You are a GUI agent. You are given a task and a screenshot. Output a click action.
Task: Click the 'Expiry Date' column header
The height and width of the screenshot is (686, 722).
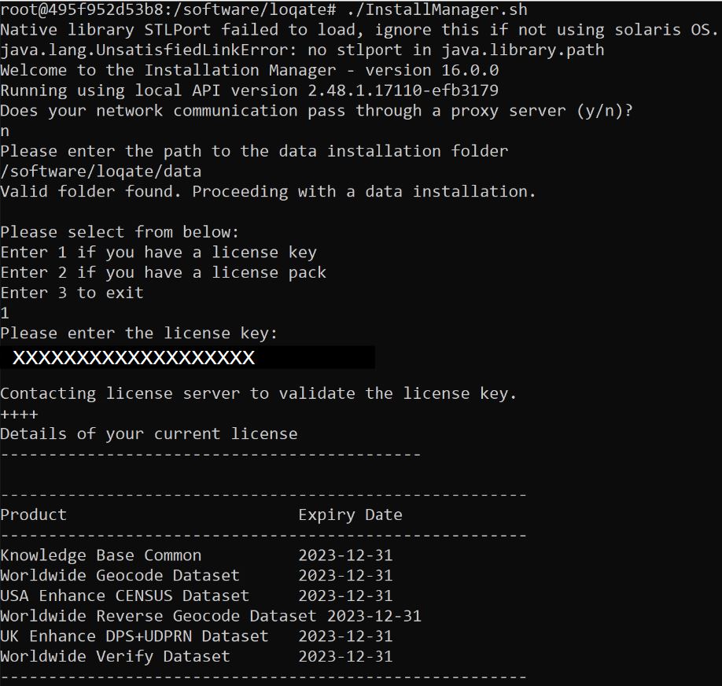tap(350, 515)
